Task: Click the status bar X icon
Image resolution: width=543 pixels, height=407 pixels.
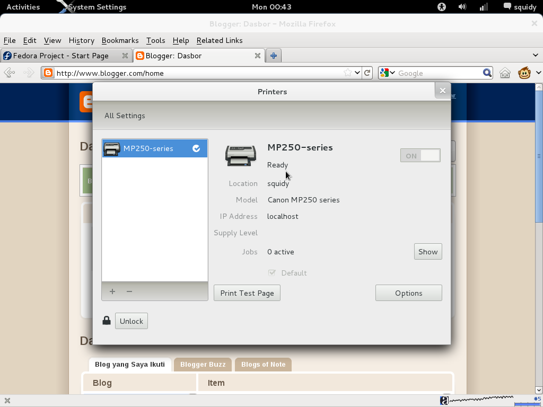Action: click(x=7, y=401)
